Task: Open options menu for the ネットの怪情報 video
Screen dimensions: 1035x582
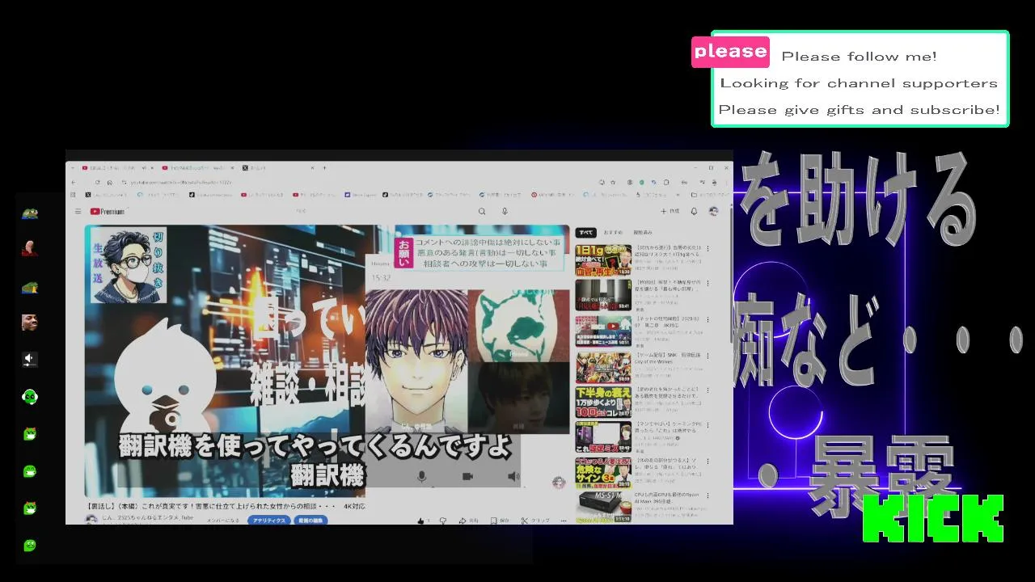Action: click(x=708, y=319)
